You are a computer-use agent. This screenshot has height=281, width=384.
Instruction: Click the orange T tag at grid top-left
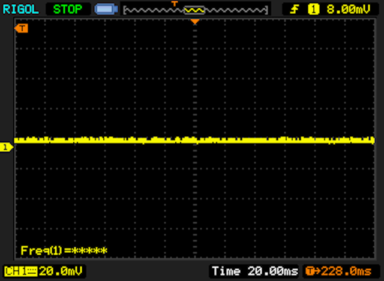click(x=22, y=28)
